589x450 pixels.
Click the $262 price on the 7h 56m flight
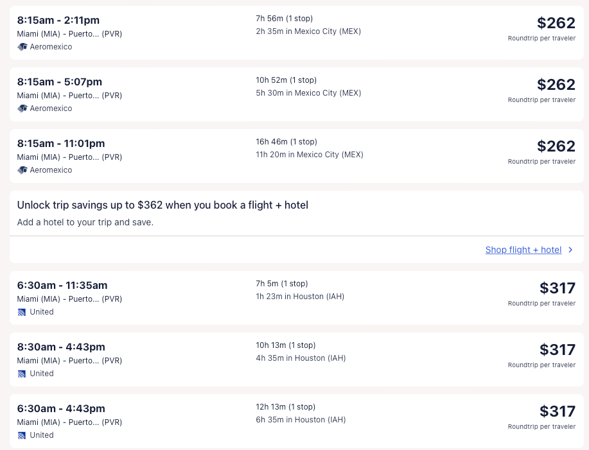pos(556,23)
